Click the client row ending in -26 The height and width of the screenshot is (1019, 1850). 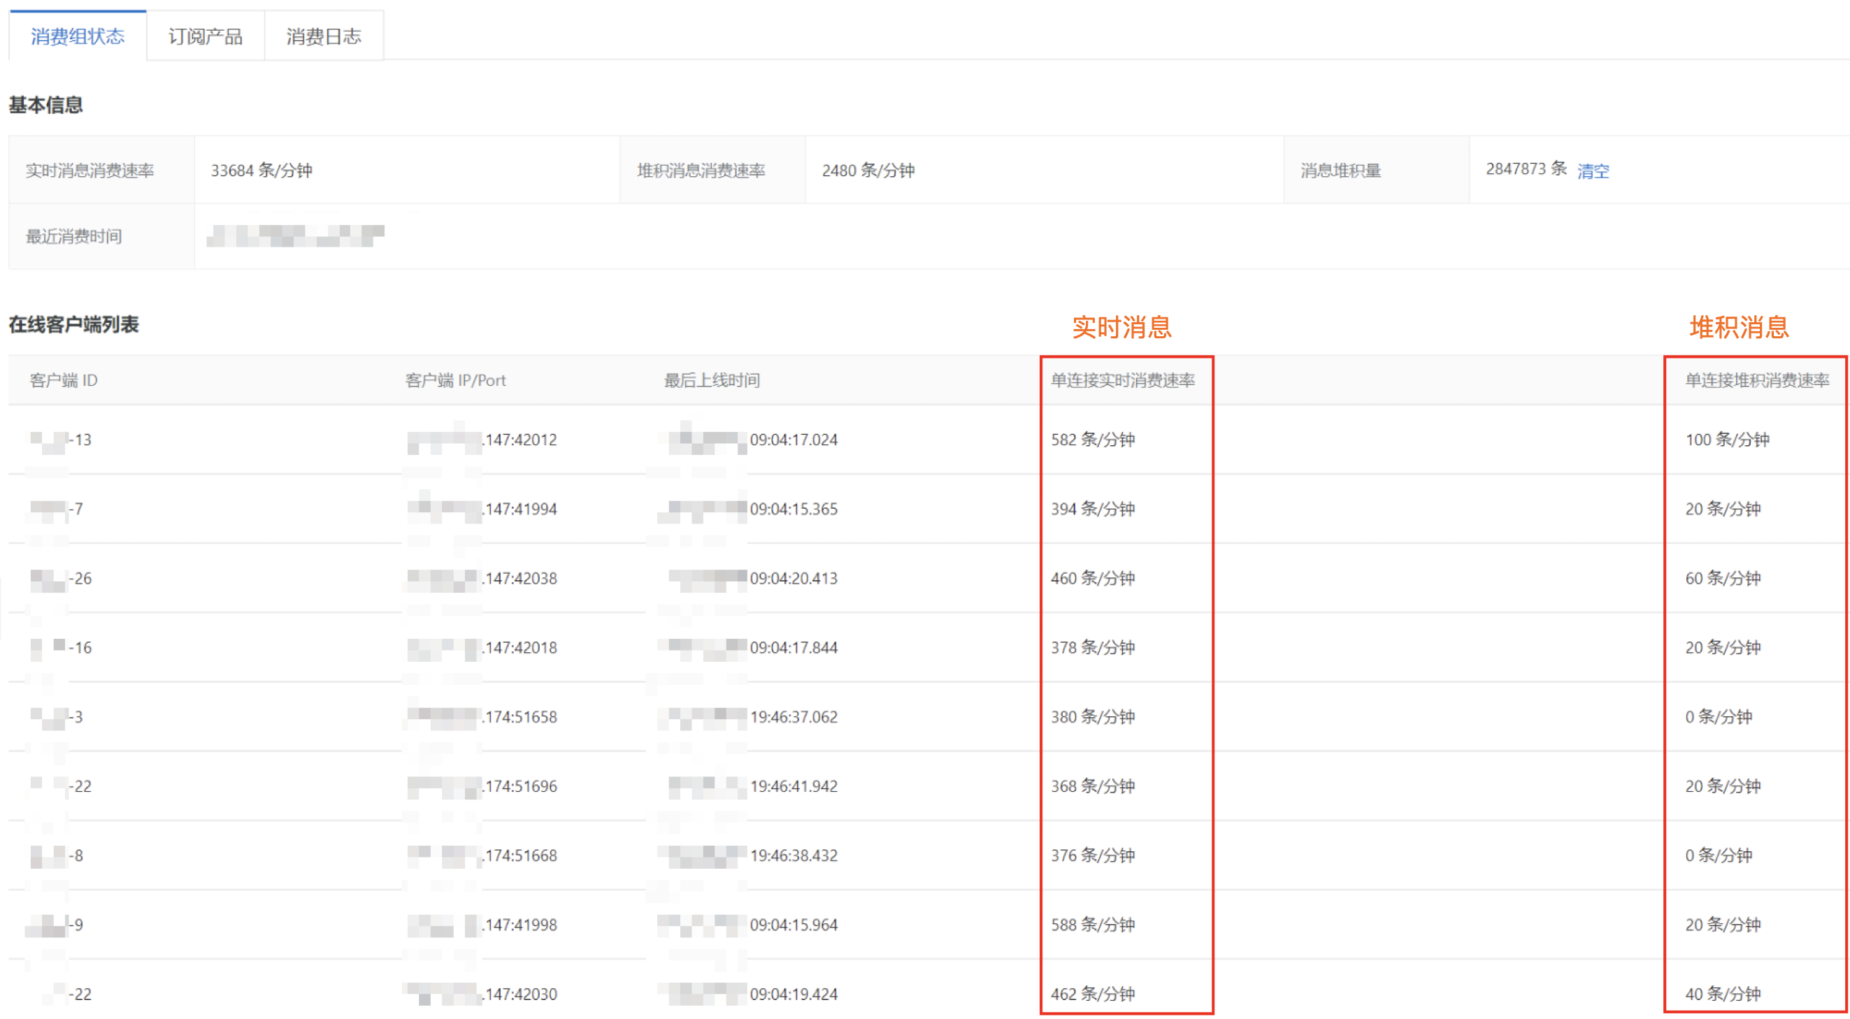tap(80, 578)
